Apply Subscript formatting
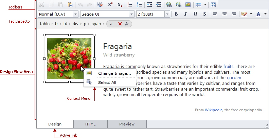Screen dimensions: 269x139 point(120,5)
